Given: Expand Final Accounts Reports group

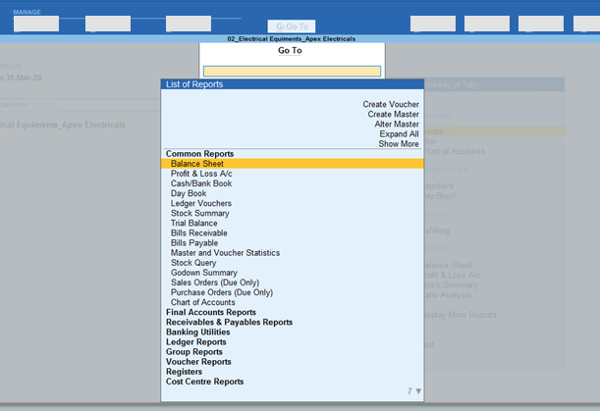Looking at the screenshot, I should (210, 313).
